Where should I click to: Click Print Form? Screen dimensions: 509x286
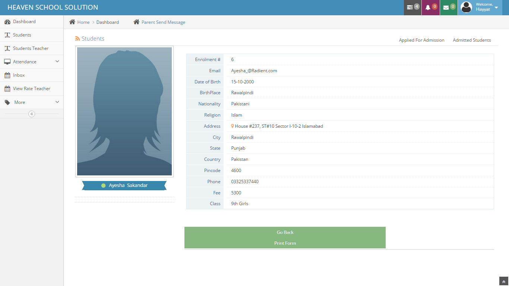click(285, 243)
